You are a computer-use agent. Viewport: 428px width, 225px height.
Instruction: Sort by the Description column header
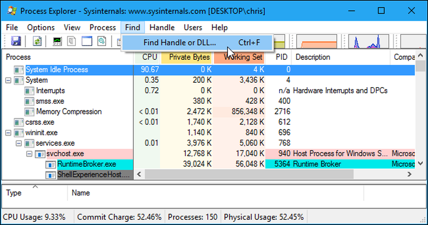point(341,57)
